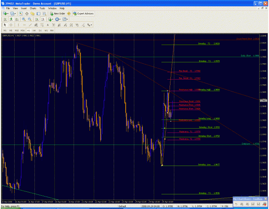Image resolution: width=269 pixels, height=209 pixels.
Task: Open the View menu
Action: pyautogui.click(x=15, y=8)
